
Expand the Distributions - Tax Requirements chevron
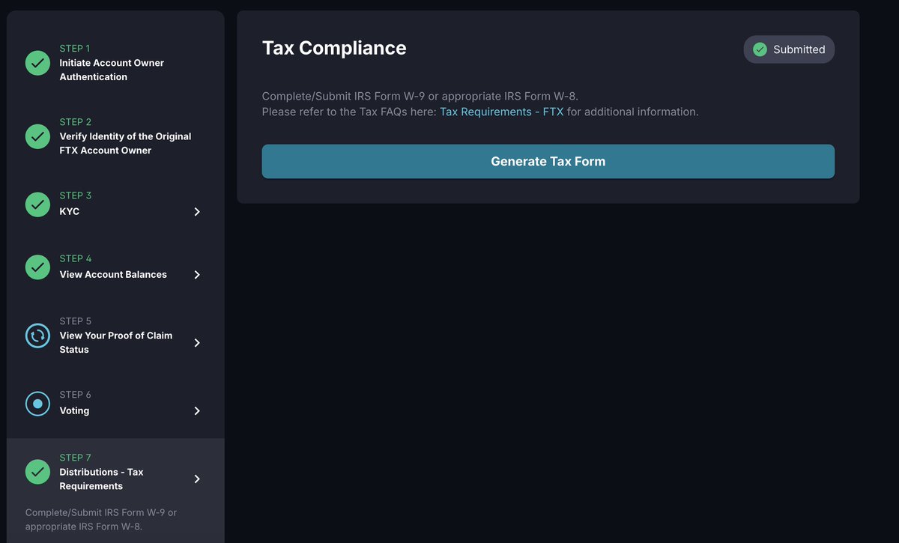click(197, 479)
